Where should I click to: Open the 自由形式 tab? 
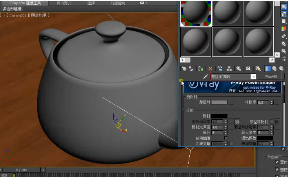coord(64,3)
